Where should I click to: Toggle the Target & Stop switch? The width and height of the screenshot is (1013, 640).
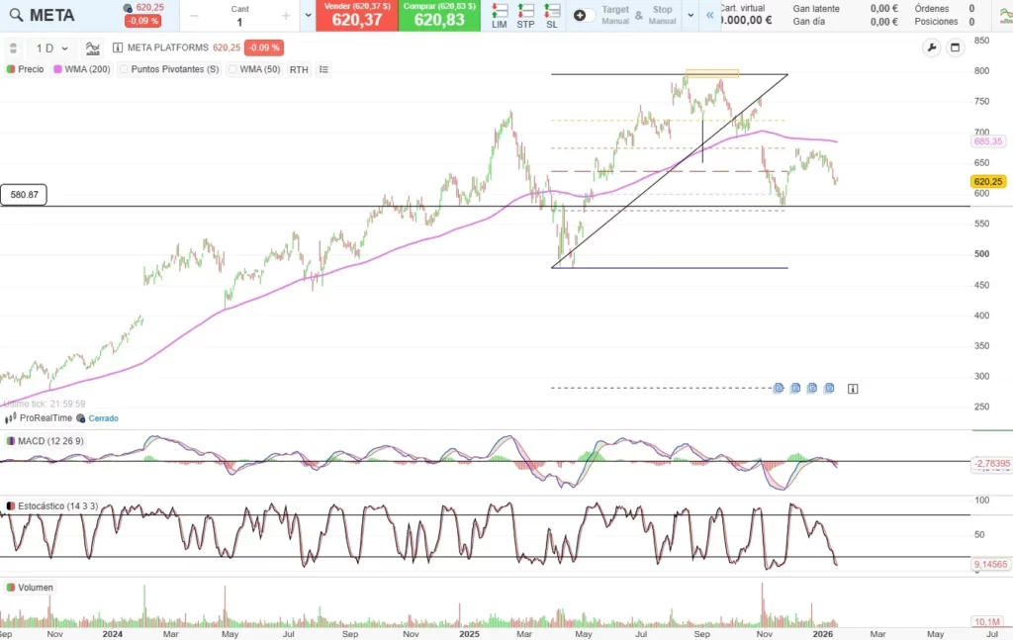click(585, 15)
